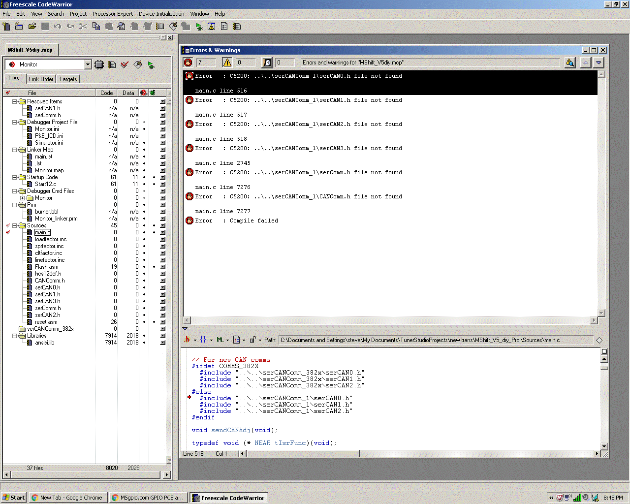Click the find-in-messages icon in Errors window

coord(570,63)
